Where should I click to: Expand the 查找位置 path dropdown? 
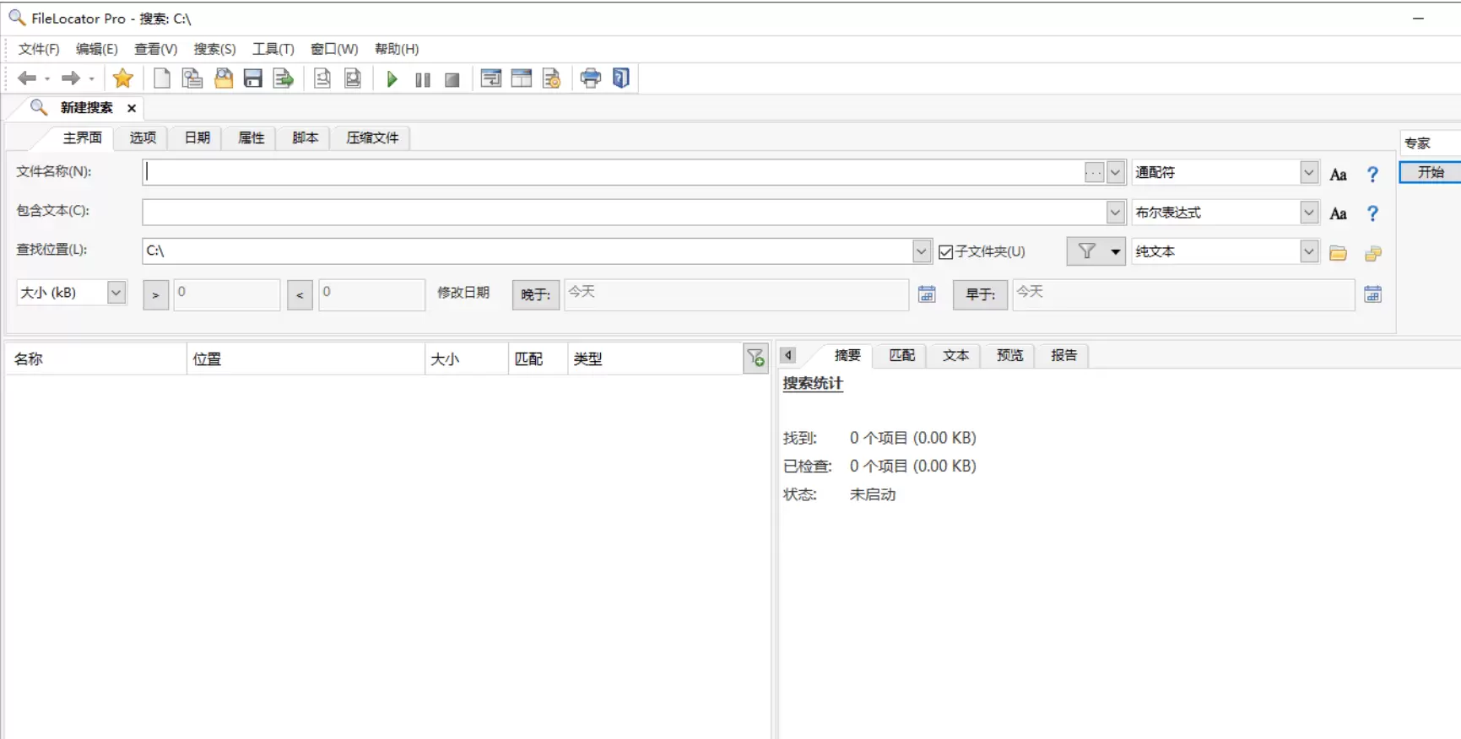point(922,251)
